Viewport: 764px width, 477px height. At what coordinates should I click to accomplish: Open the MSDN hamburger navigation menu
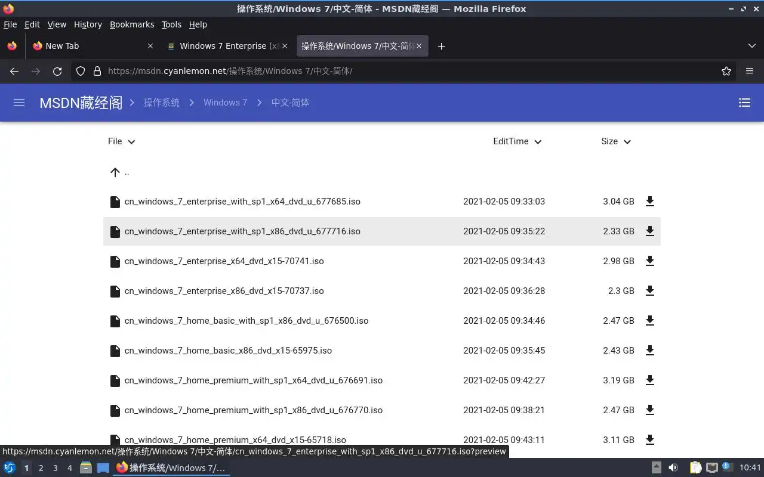coord(19,103)
